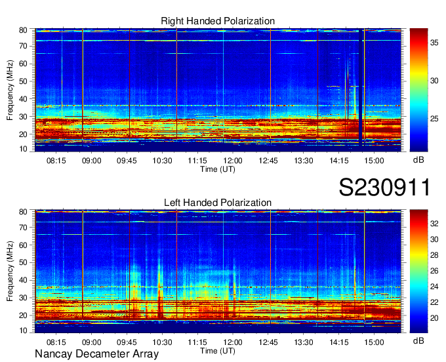Click the 13:30 time tick of Right Handed plot

tap(304, 161)
